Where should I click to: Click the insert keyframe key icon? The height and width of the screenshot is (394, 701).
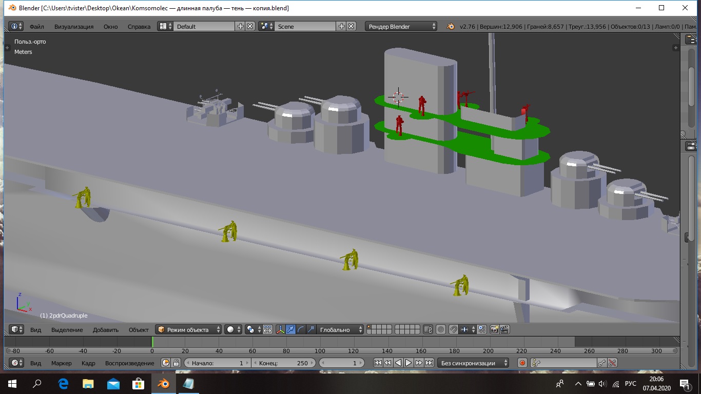tap(602, 363)
